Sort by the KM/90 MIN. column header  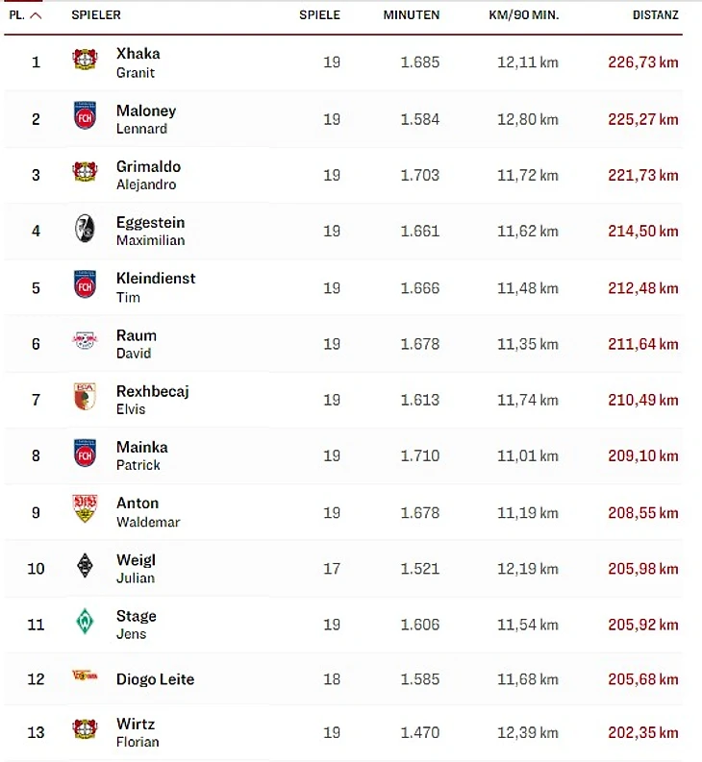521,15
